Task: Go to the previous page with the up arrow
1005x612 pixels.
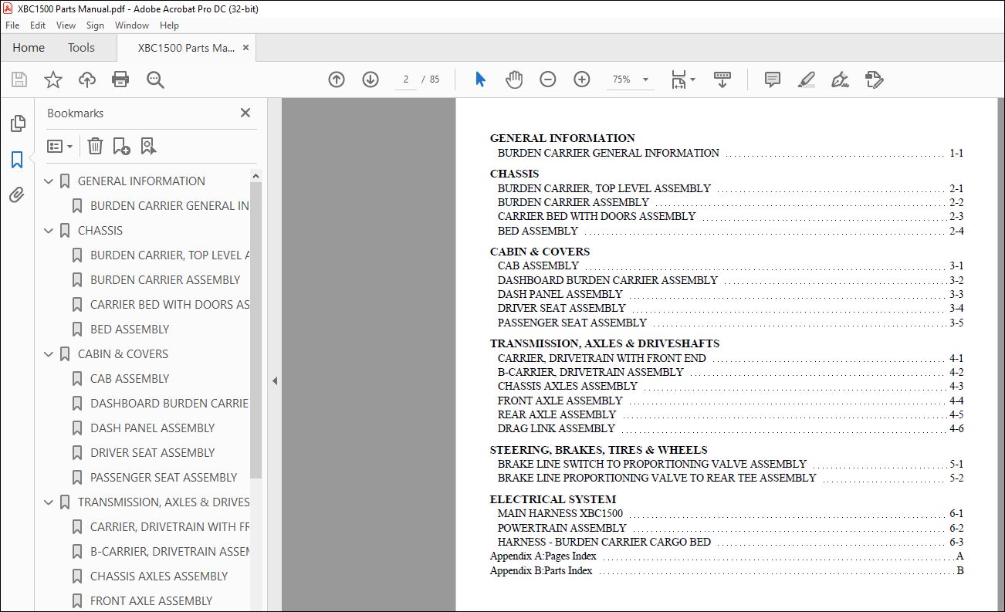Action: 337,79
